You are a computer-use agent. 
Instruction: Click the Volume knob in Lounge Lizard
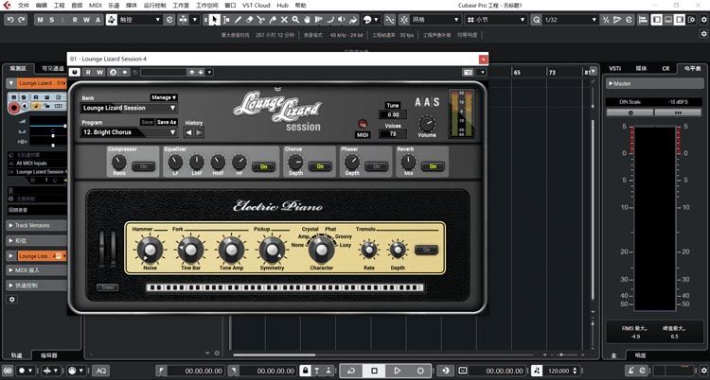[x=427, y=124]
